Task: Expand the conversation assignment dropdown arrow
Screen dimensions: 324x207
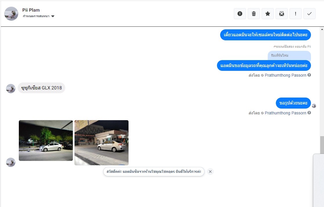Action: pos(53,16)
